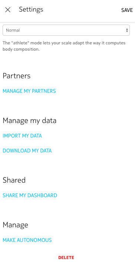Tap Make Autonomous
The height and width of the screenshot is (262, 135).
click(x=27, y=240)
